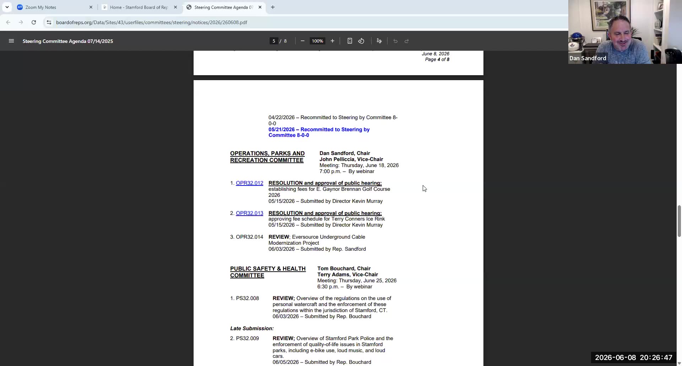View site information icon in address bar

click(x=49, y=22)
